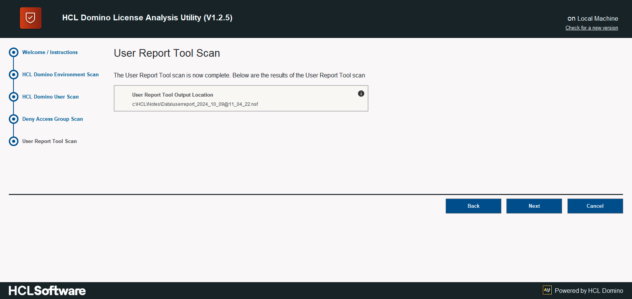The height and width of the screenshot is (299, 632).
Task: Click the HCLSoftware logo in footer
Action: coord(47,291)
